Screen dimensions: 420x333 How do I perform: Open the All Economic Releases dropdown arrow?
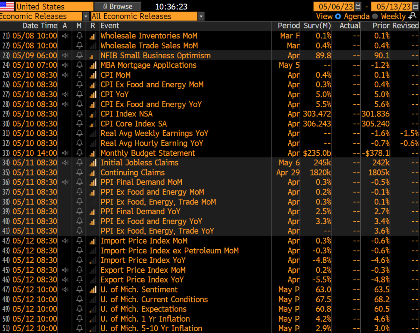coord(201,16)
